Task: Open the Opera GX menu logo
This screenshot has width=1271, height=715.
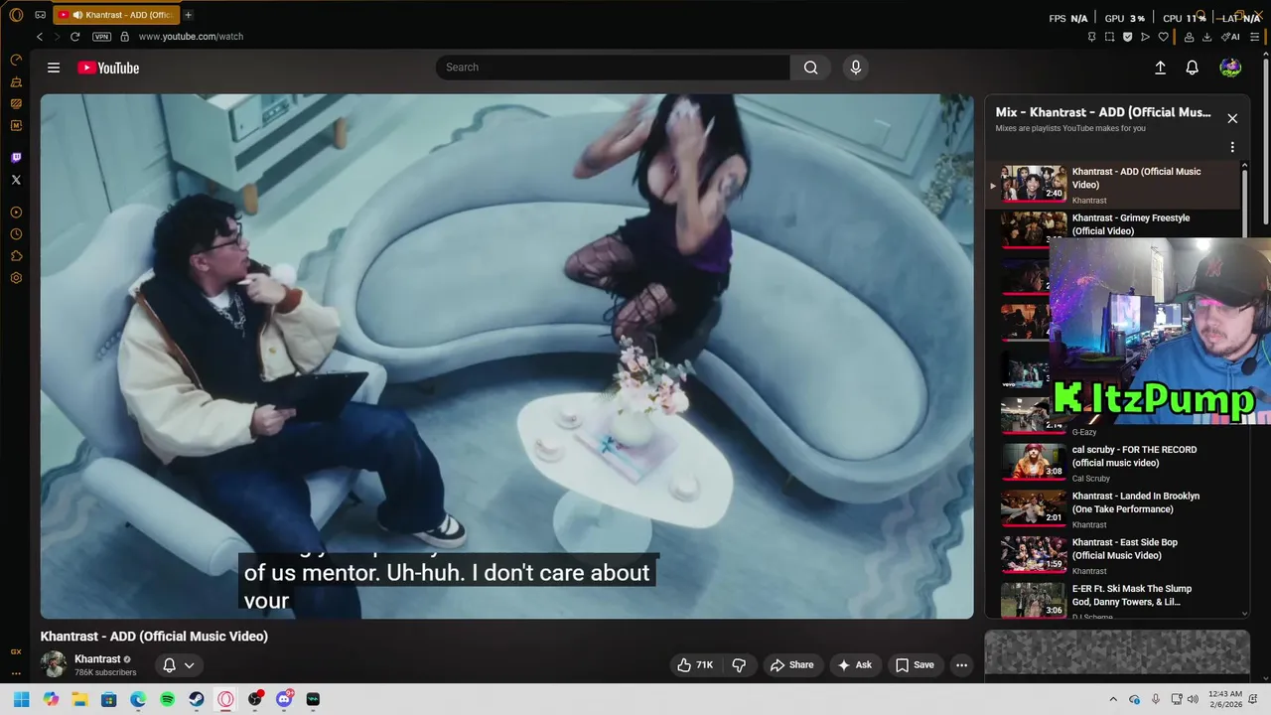Action: (16, 15)
